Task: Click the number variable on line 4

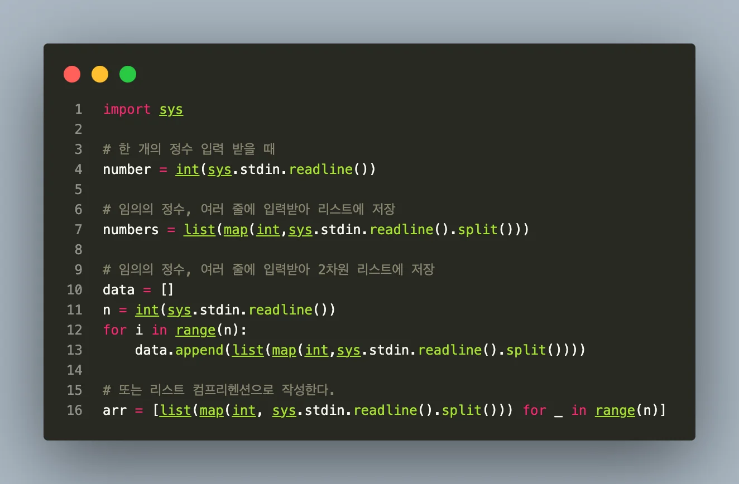Action: pyautogui.click(x=127, y=169)
